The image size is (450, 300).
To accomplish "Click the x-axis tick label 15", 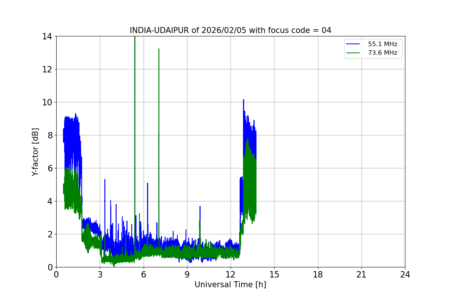I will click(274, 274).
